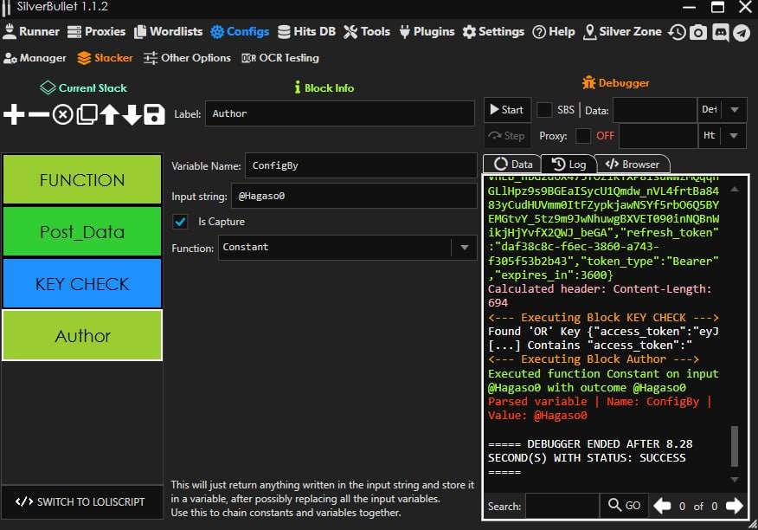Toggle the Proxy checkbox in Debugger
The image size is (758, 530).
tap(583, 136)
